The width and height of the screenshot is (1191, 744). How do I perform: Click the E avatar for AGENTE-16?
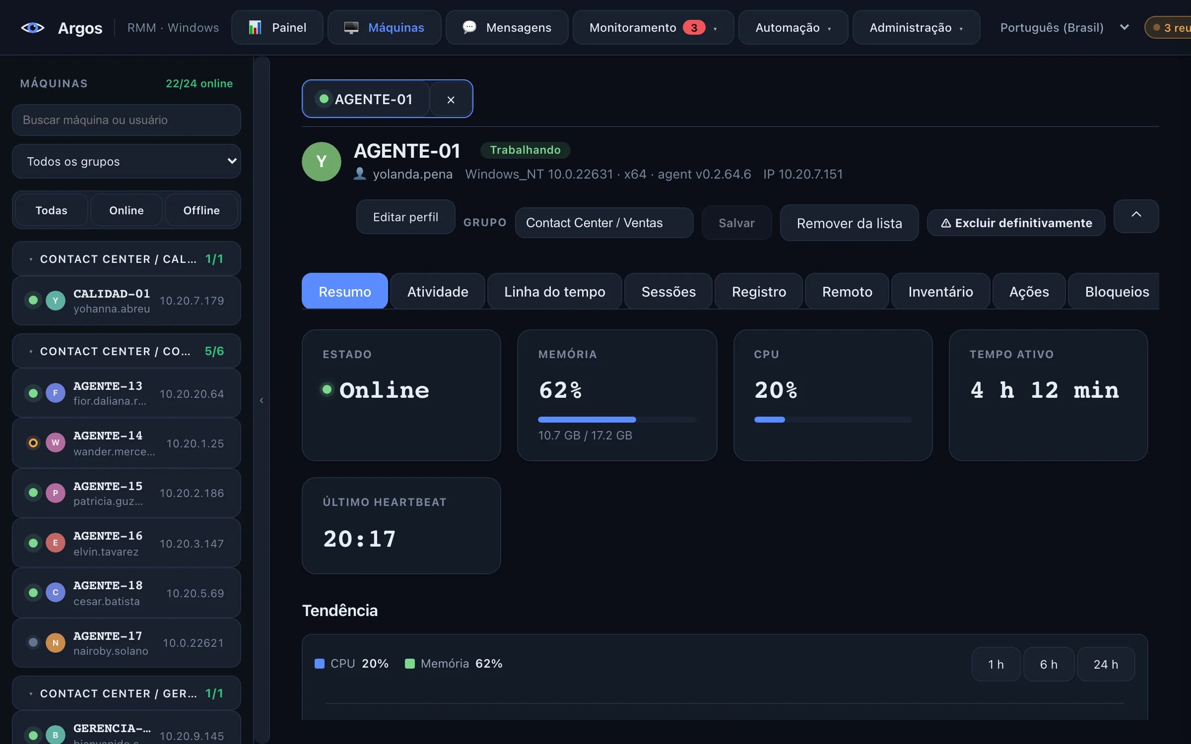click(x=56, y=543)
